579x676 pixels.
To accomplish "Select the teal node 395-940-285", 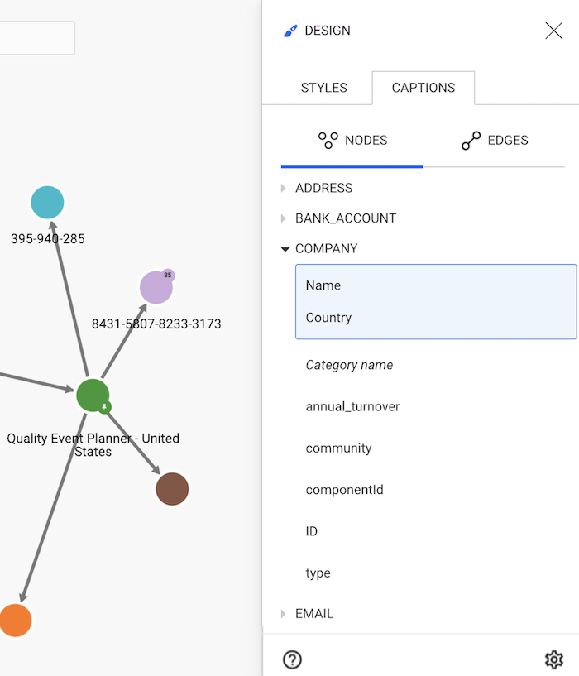I will 47,203.
